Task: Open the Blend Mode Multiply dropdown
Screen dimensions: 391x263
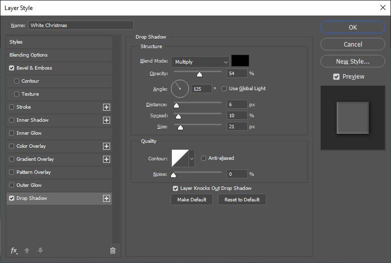Action: (x=200, y=62)
